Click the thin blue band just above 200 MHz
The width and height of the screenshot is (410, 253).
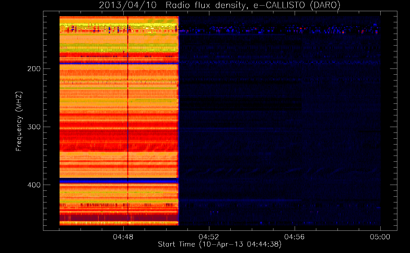[119, 63]
